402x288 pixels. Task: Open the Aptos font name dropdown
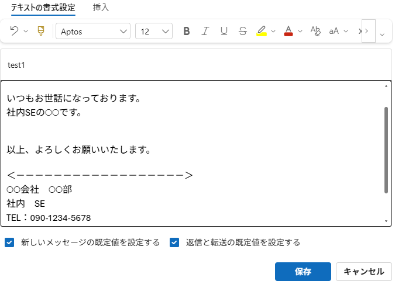point(93,31)
